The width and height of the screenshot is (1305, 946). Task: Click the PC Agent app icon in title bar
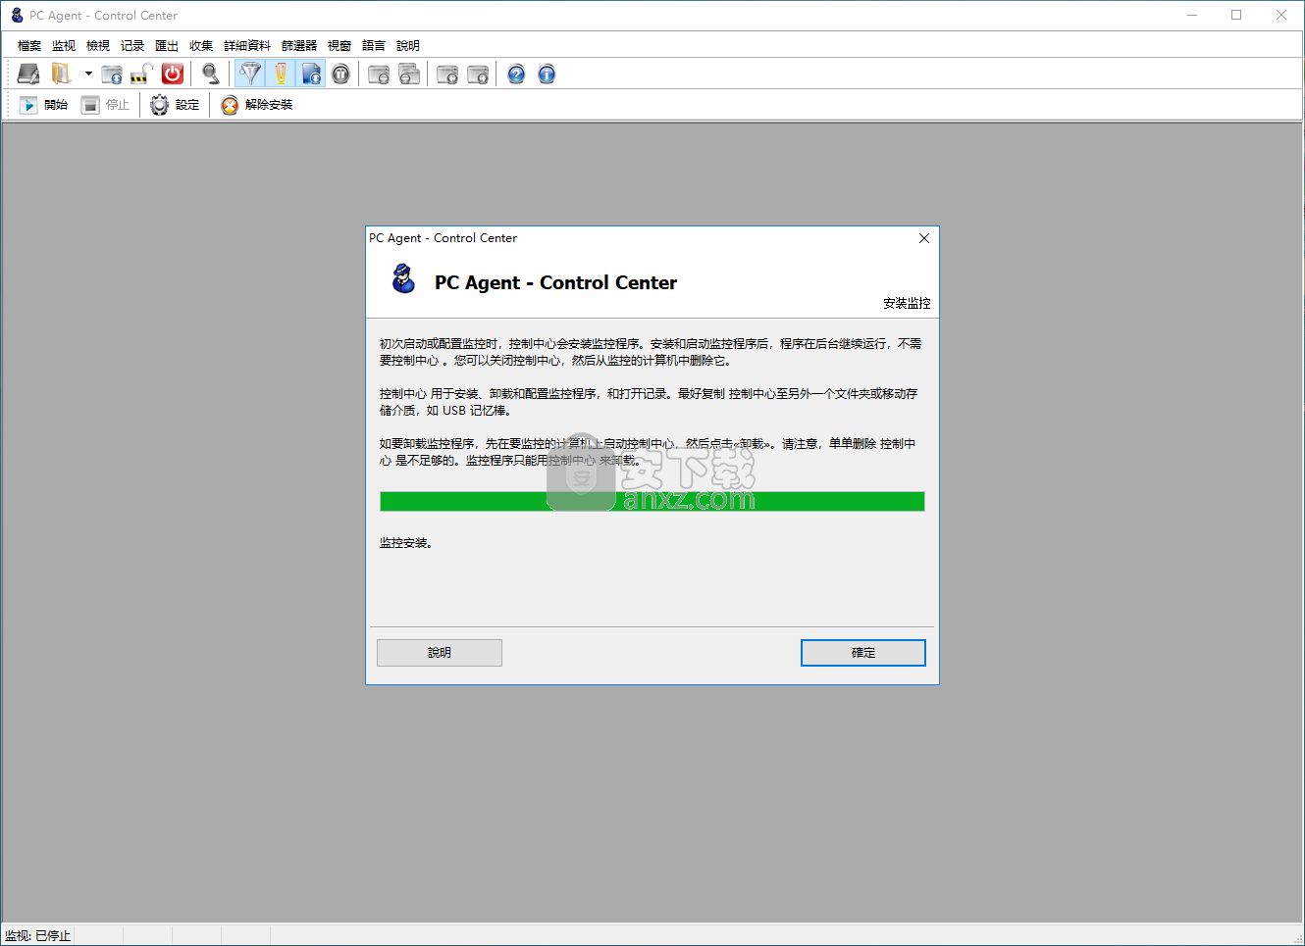coord(17,16)
